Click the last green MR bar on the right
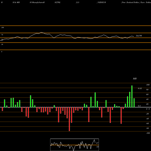The width and height of the screenshot is (151, 151). click(134, 103)
